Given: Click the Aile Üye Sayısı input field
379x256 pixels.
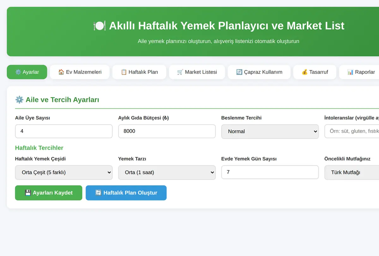Looking at the screenshot, I should (64, 131).
